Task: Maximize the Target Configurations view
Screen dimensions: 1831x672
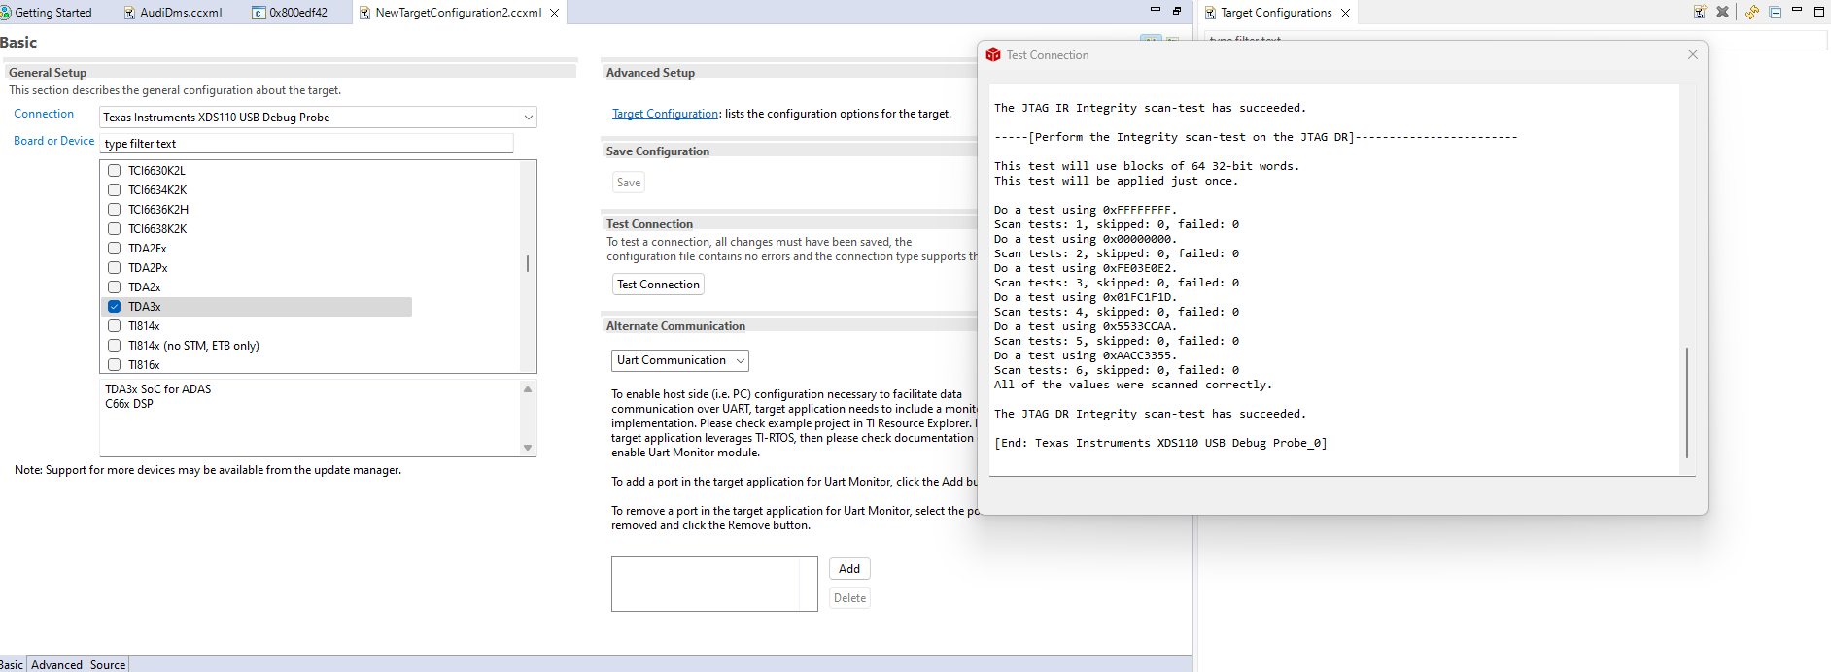Action: pos(1819,12)
